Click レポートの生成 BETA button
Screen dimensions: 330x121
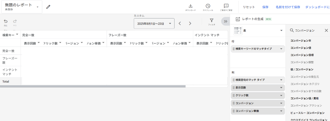point(253,19)
